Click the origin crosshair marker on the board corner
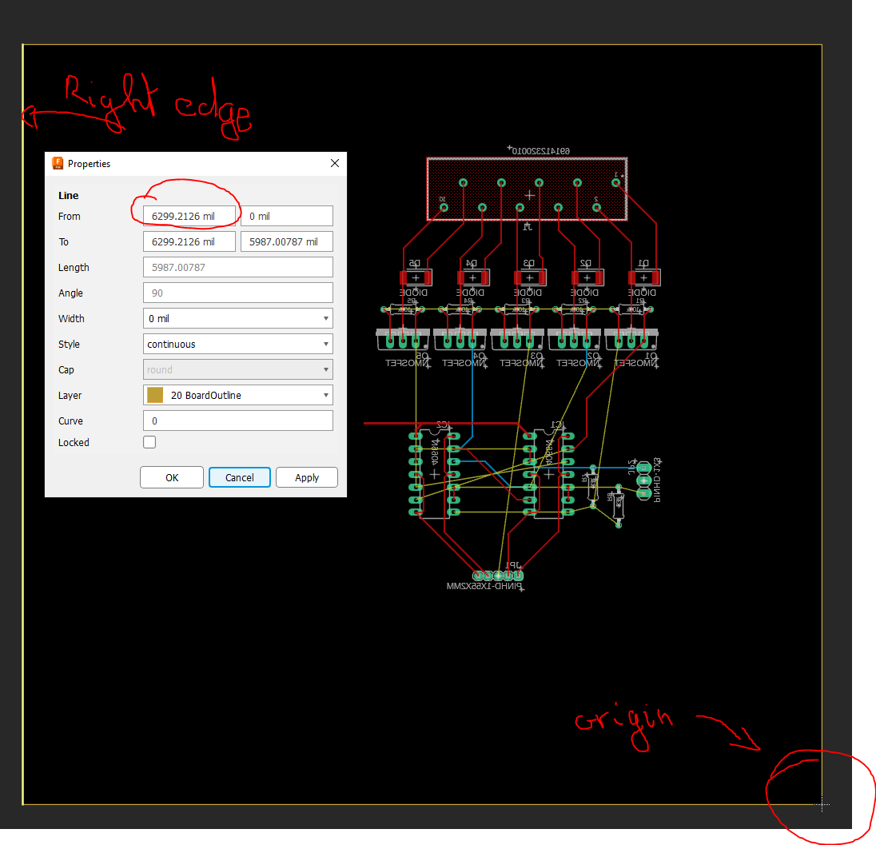 point(822,807)
